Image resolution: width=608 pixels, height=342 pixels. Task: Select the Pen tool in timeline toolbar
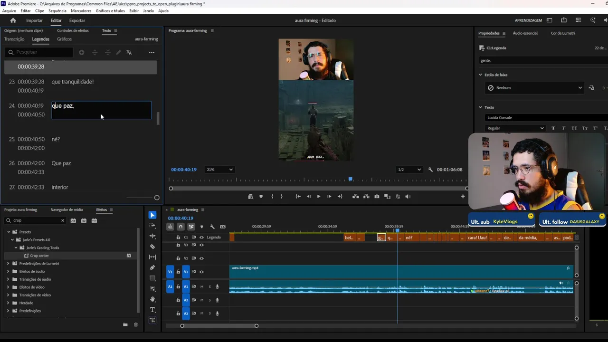(x=152, y=267)
